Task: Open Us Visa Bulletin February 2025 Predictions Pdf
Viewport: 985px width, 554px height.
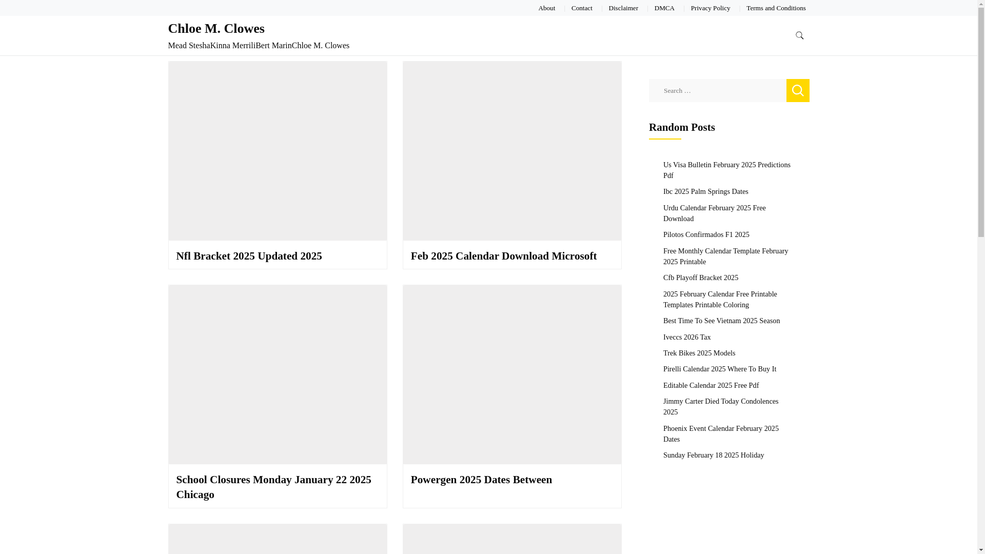Action: click(x=726, y=170)
